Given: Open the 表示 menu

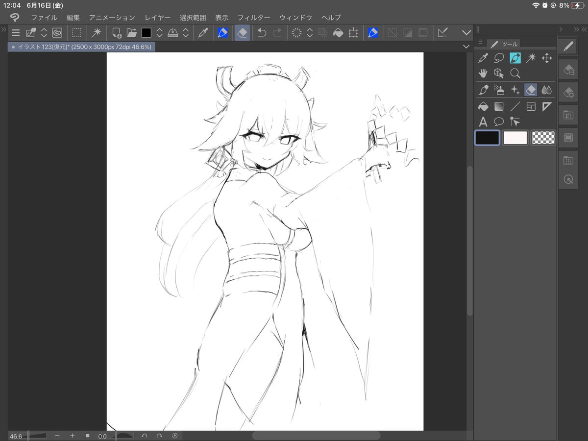Looking at the screenshot, I should click(221, 17).
